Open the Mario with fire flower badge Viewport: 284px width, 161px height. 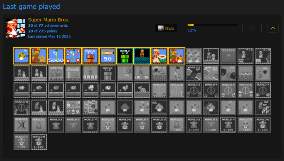point(159,56)
